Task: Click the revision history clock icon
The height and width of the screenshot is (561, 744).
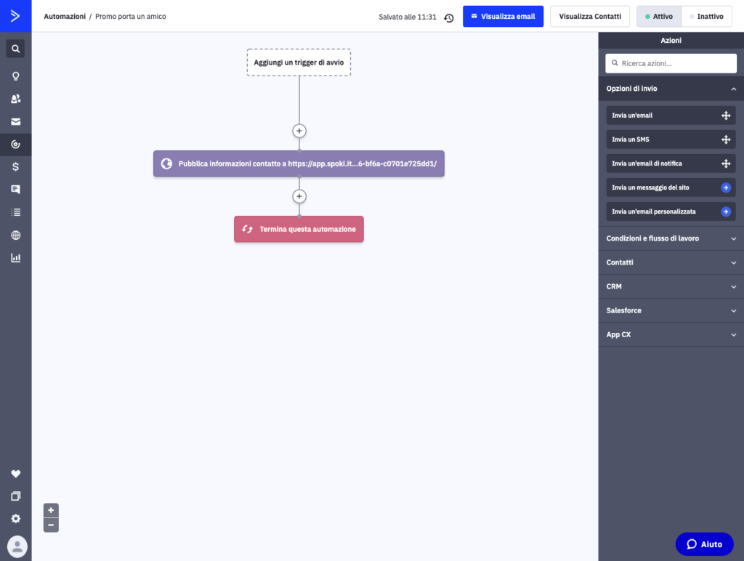Action: point(449,17)
